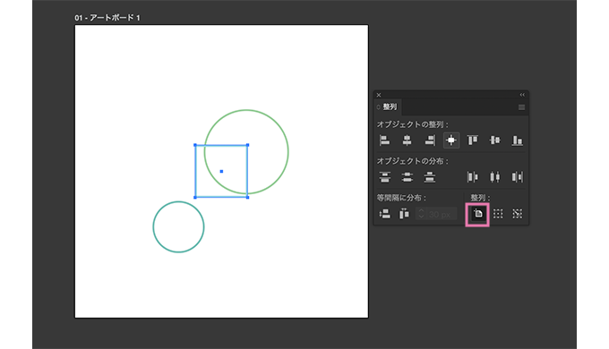Click the Vertical Distribute Center icon
The image size is (609, 349).
point(407,177)
